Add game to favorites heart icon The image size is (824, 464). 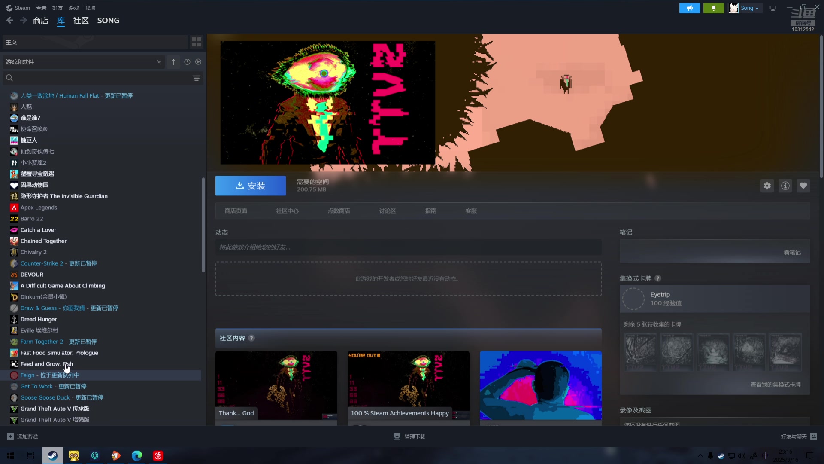[803, 186]
